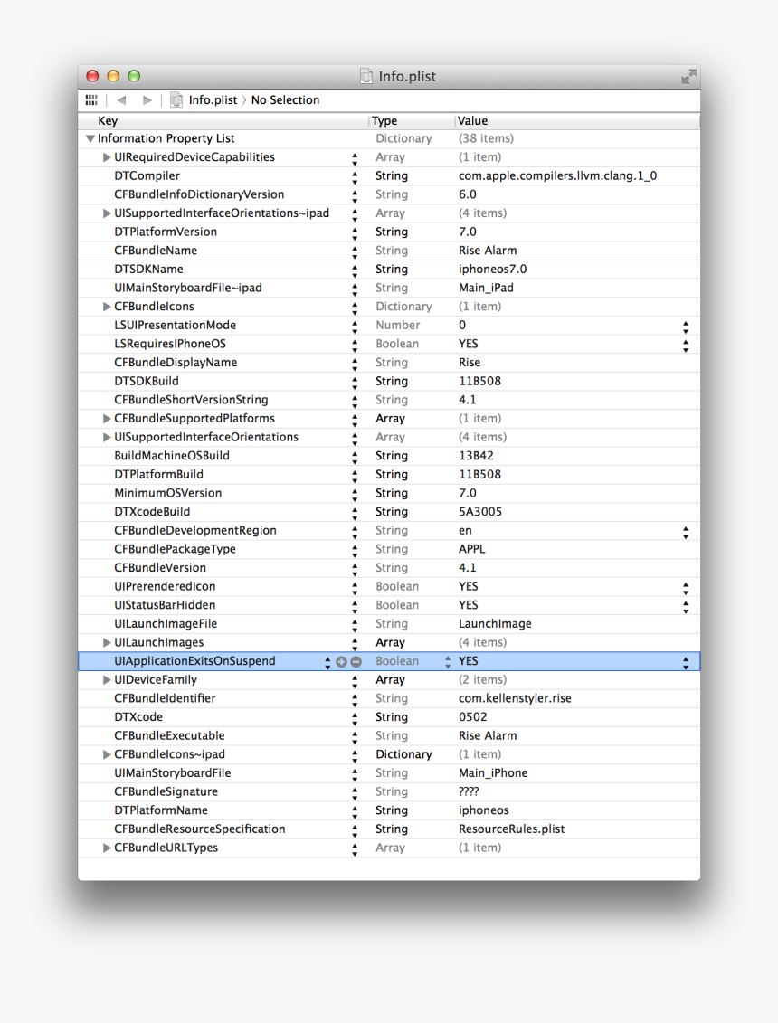Open key stepper for CFBundleSignature row
Image resolution: width=778 pixels, height=1023 pixels.
pos(355,792)
